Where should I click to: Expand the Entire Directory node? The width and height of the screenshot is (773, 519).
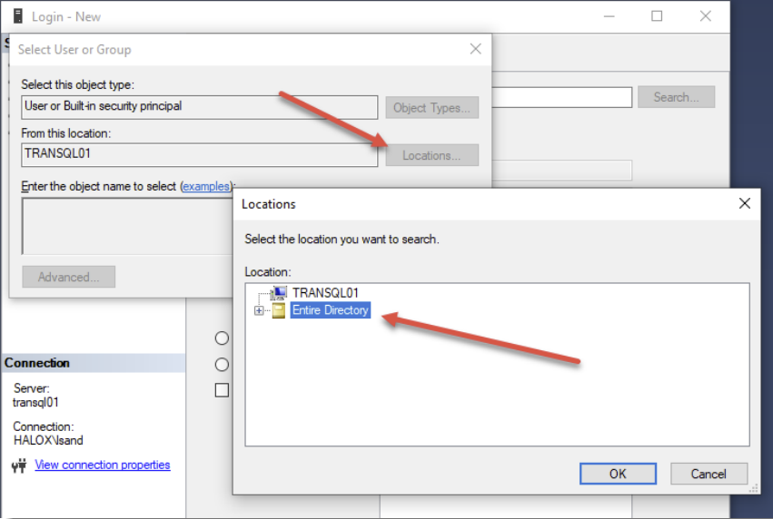click(x=258, y=310)
